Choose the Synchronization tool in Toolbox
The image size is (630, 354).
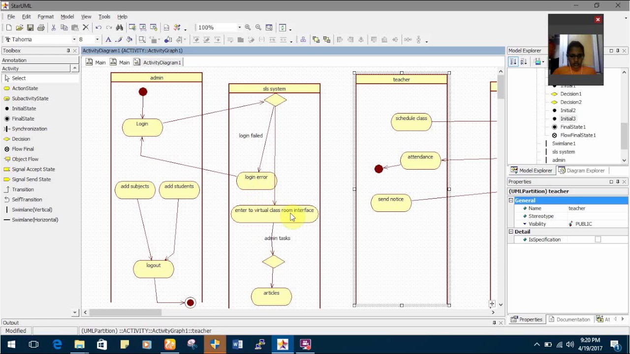[30, 129]
